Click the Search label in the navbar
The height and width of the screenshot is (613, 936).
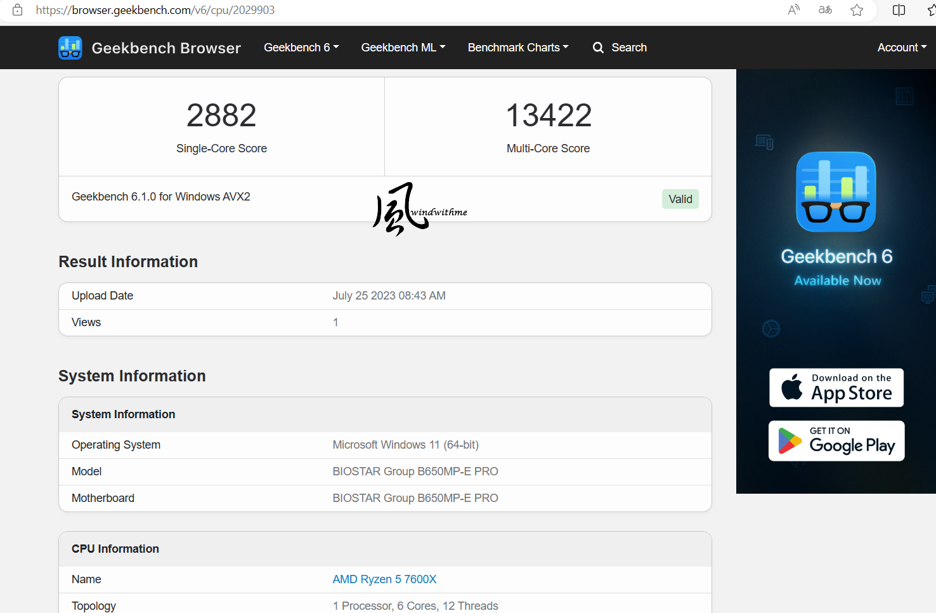(x=629, y=48)
